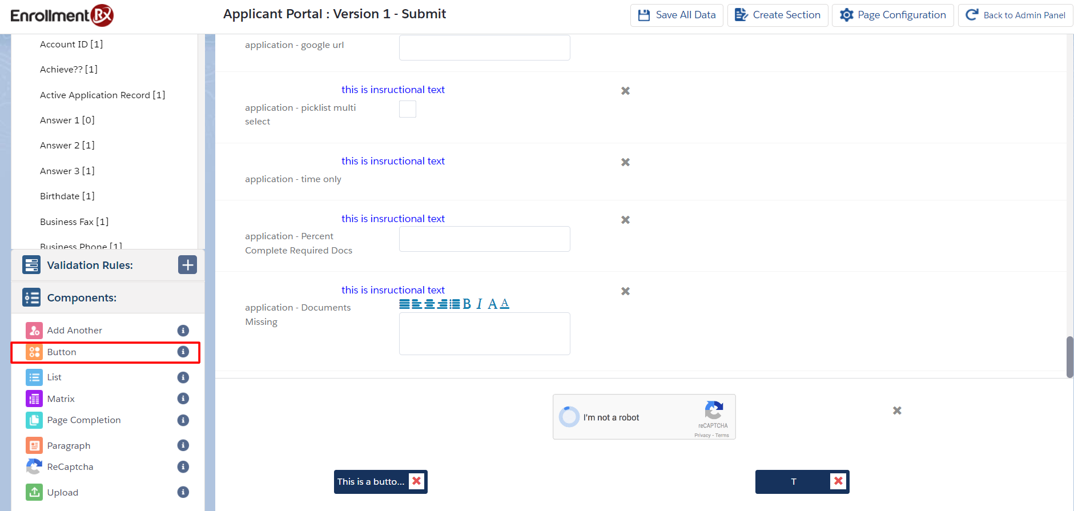Choose the Page Completion component
Viewport: 1074px width, 511px height.
pyautogui.click(x=83, y=420)
